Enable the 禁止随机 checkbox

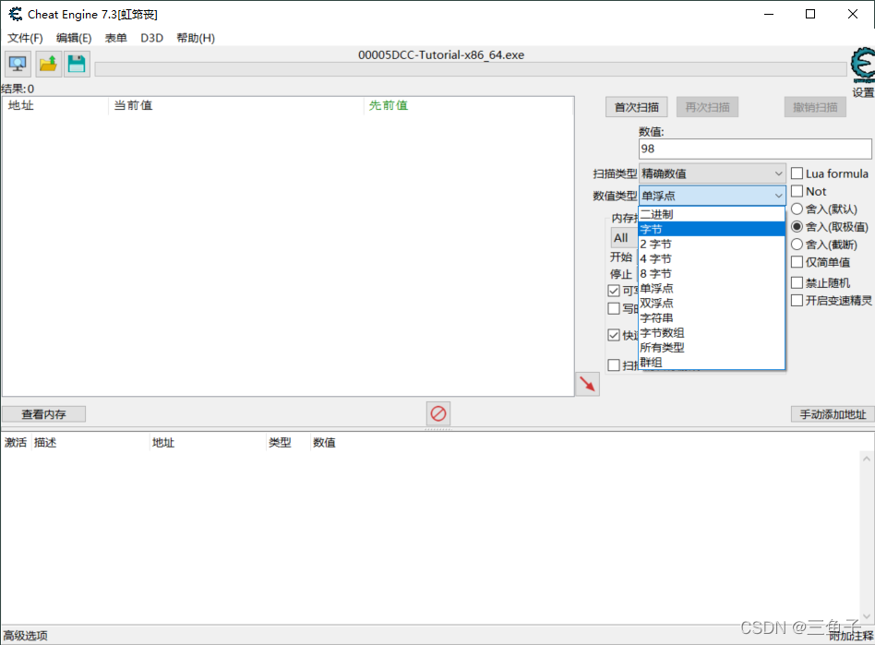[x=797, y=283]
